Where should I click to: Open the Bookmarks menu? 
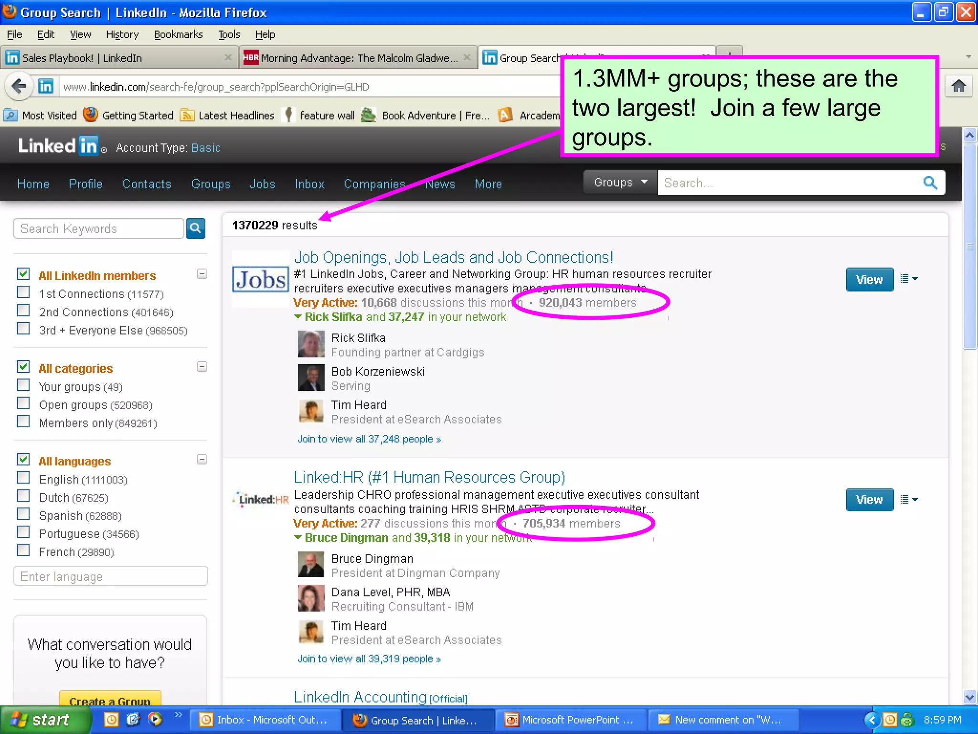178,34
